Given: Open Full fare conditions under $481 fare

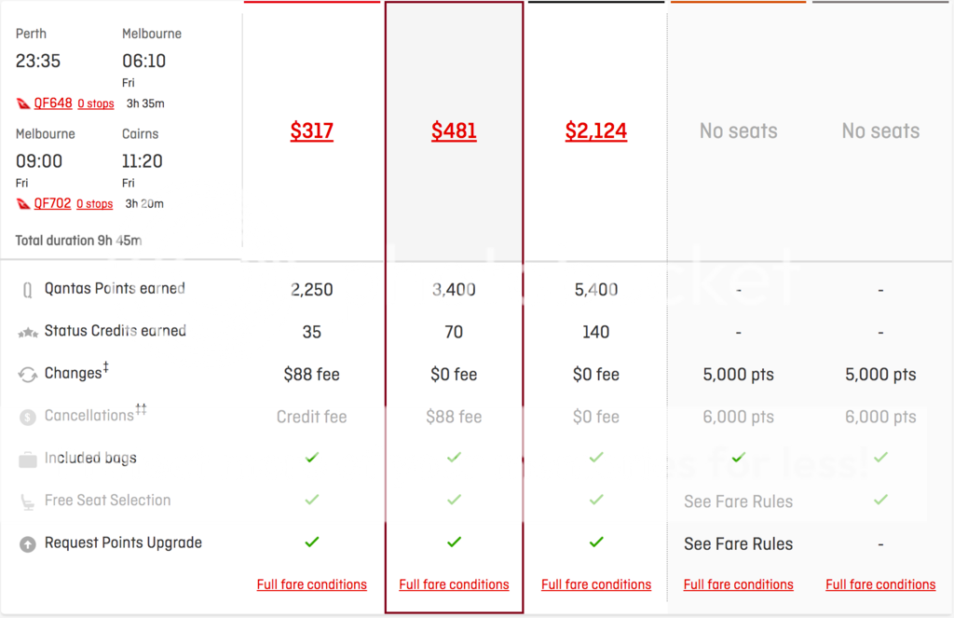Looking at the screenshot, I should pos(454,585).
